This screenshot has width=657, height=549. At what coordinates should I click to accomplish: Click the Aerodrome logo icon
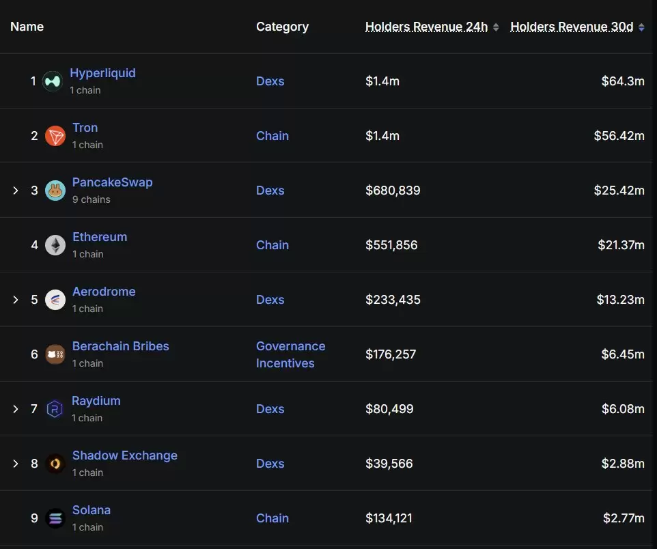(x=55, y=300)
